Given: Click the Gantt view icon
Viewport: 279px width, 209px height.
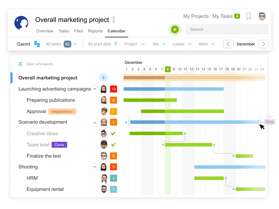Looking at the screenshot, I should click(37, 44).
